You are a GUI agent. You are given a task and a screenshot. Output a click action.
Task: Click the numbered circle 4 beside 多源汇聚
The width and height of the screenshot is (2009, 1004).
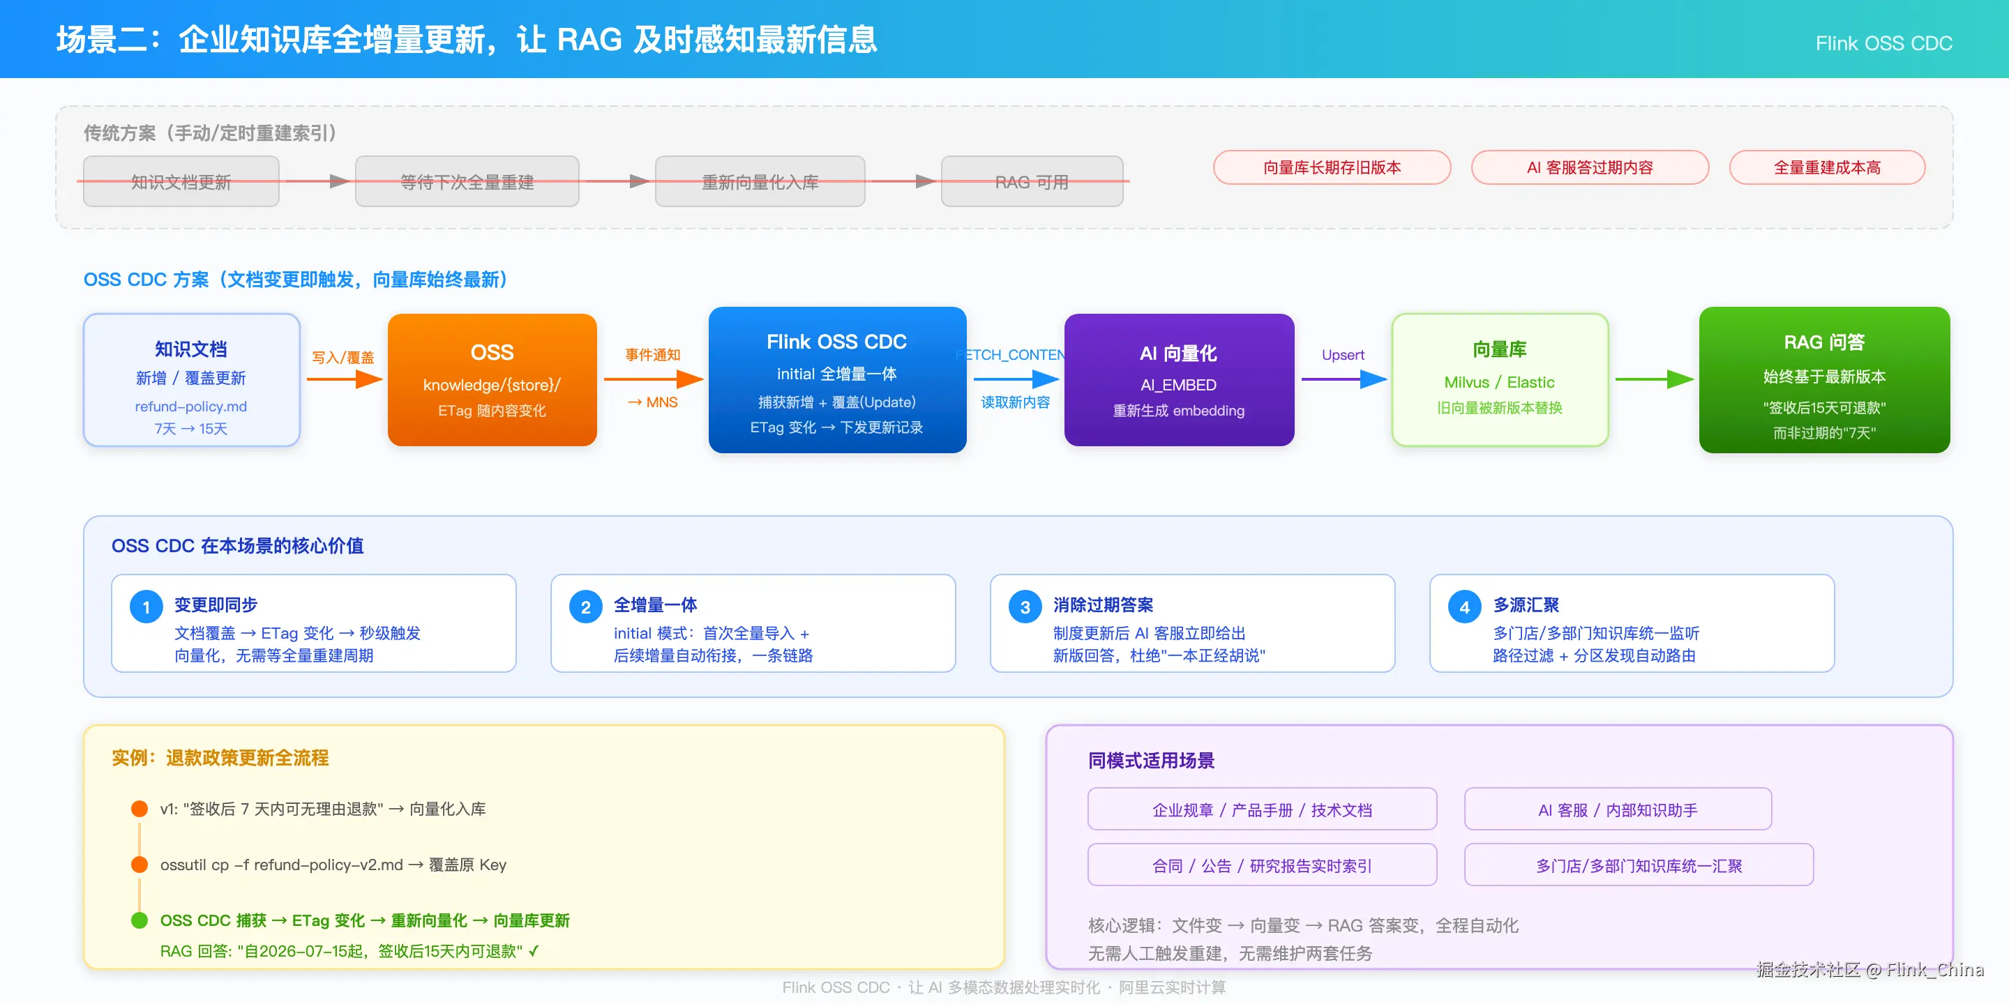[1465, 607]
